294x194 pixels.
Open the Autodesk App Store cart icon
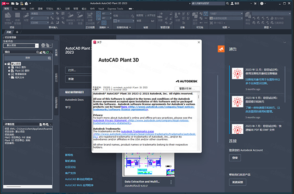[255, 3]
